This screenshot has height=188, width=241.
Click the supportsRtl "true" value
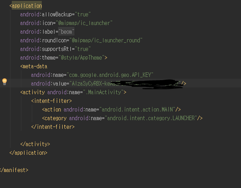tap(83, 49)
